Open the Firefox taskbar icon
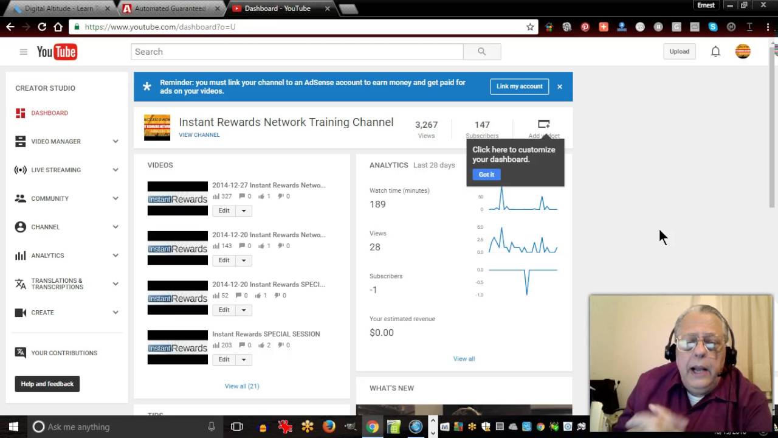 coord(329,426)
